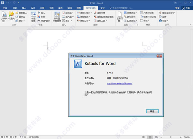Click 清除段落底部横线 icon
193x139 pixels.
coord(104,17)
